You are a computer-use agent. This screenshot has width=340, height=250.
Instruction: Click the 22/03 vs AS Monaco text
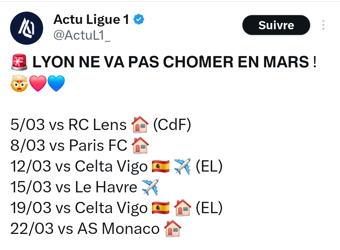pos(85,229)
